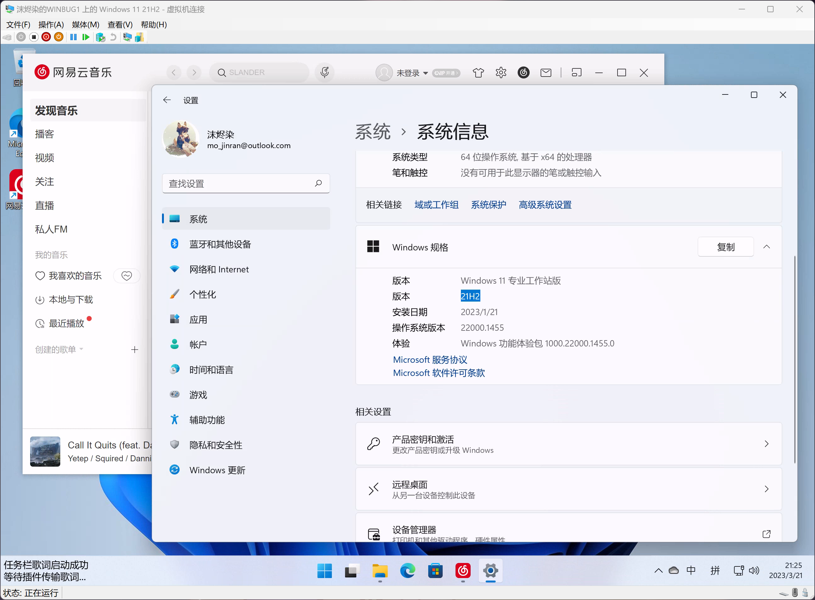Click the 查找设置 search field
815x600 pixels.
pyautogui.click(x=246, y=183)
